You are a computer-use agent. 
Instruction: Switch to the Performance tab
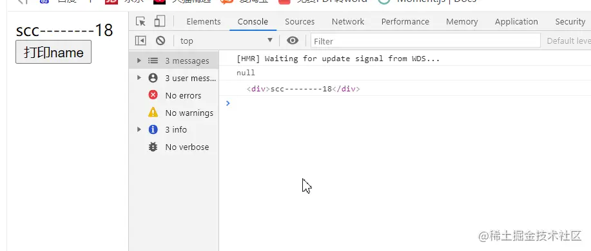[x=405, y=21]
